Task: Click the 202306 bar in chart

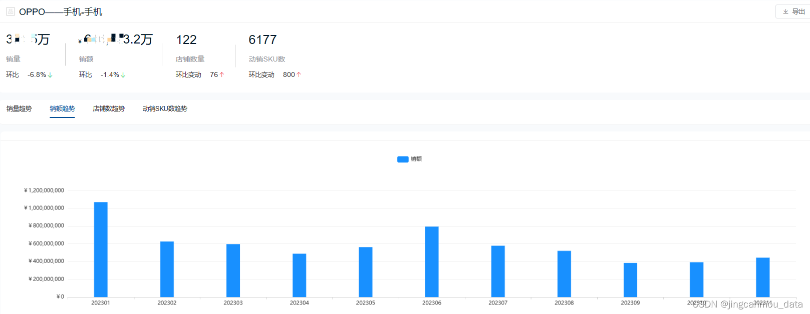Action: 432,262
